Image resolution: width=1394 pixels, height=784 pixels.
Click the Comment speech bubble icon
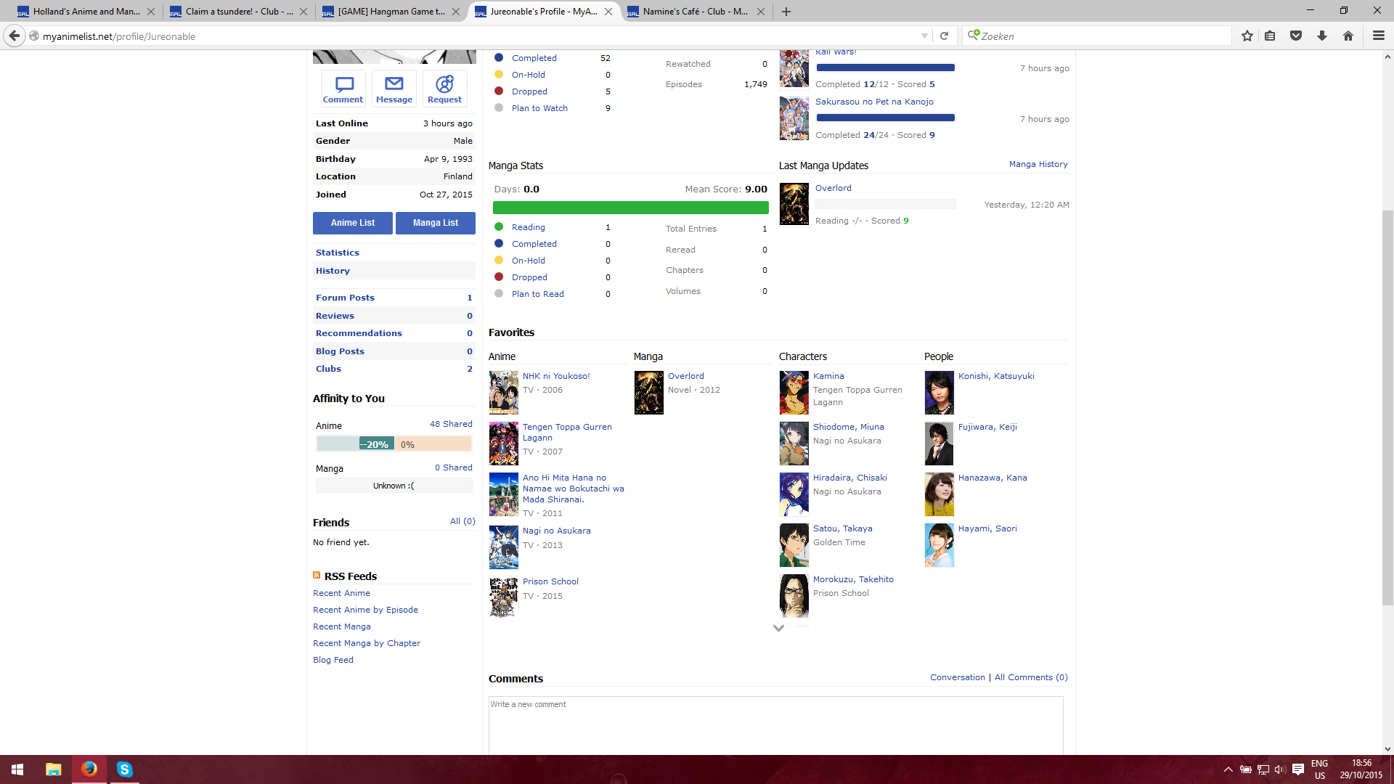point(343,84)
